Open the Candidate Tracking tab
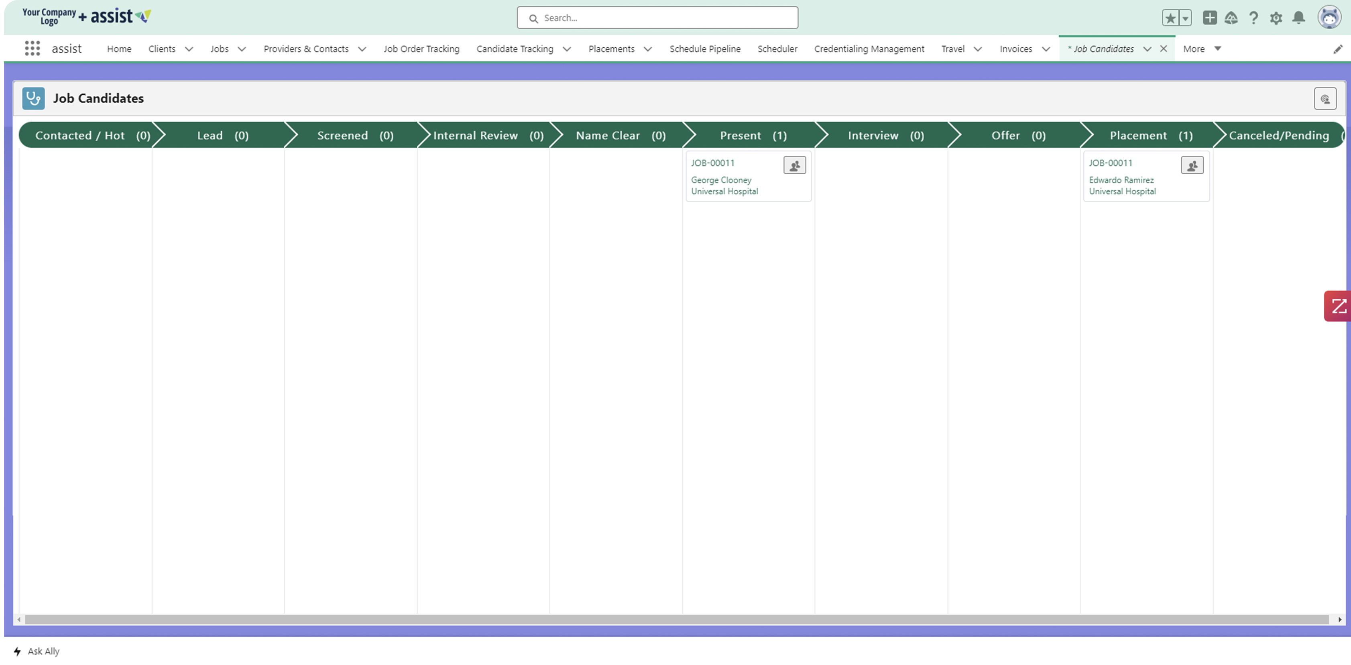 pyautogui.click(x=515, y=49)
